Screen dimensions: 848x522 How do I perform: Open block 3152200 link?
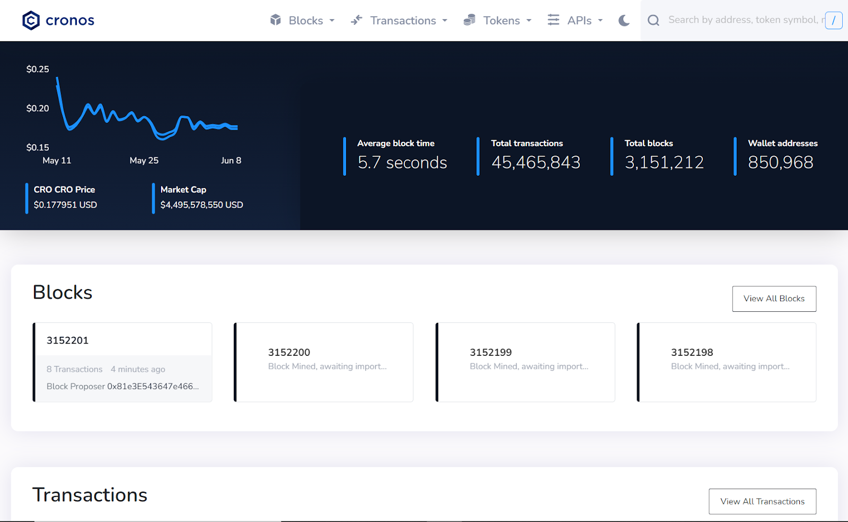pos(289,353)
